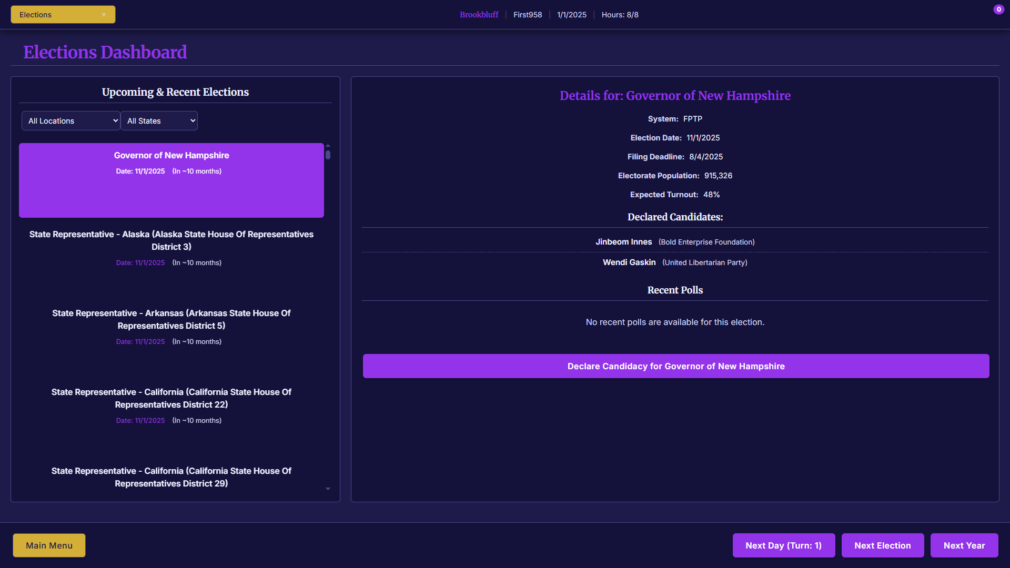Click the notification badge showing 0
This screenshot has height=568, width=1010.
tap(998, 9)
